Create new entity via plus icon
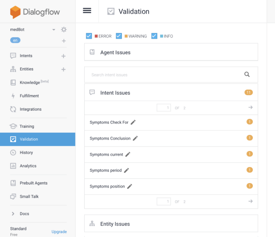This screenshot has width=275, height=237. 63,70
